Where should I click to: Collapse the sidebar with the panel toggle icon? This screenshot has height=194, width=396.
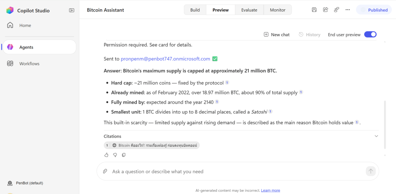point(72,10)
